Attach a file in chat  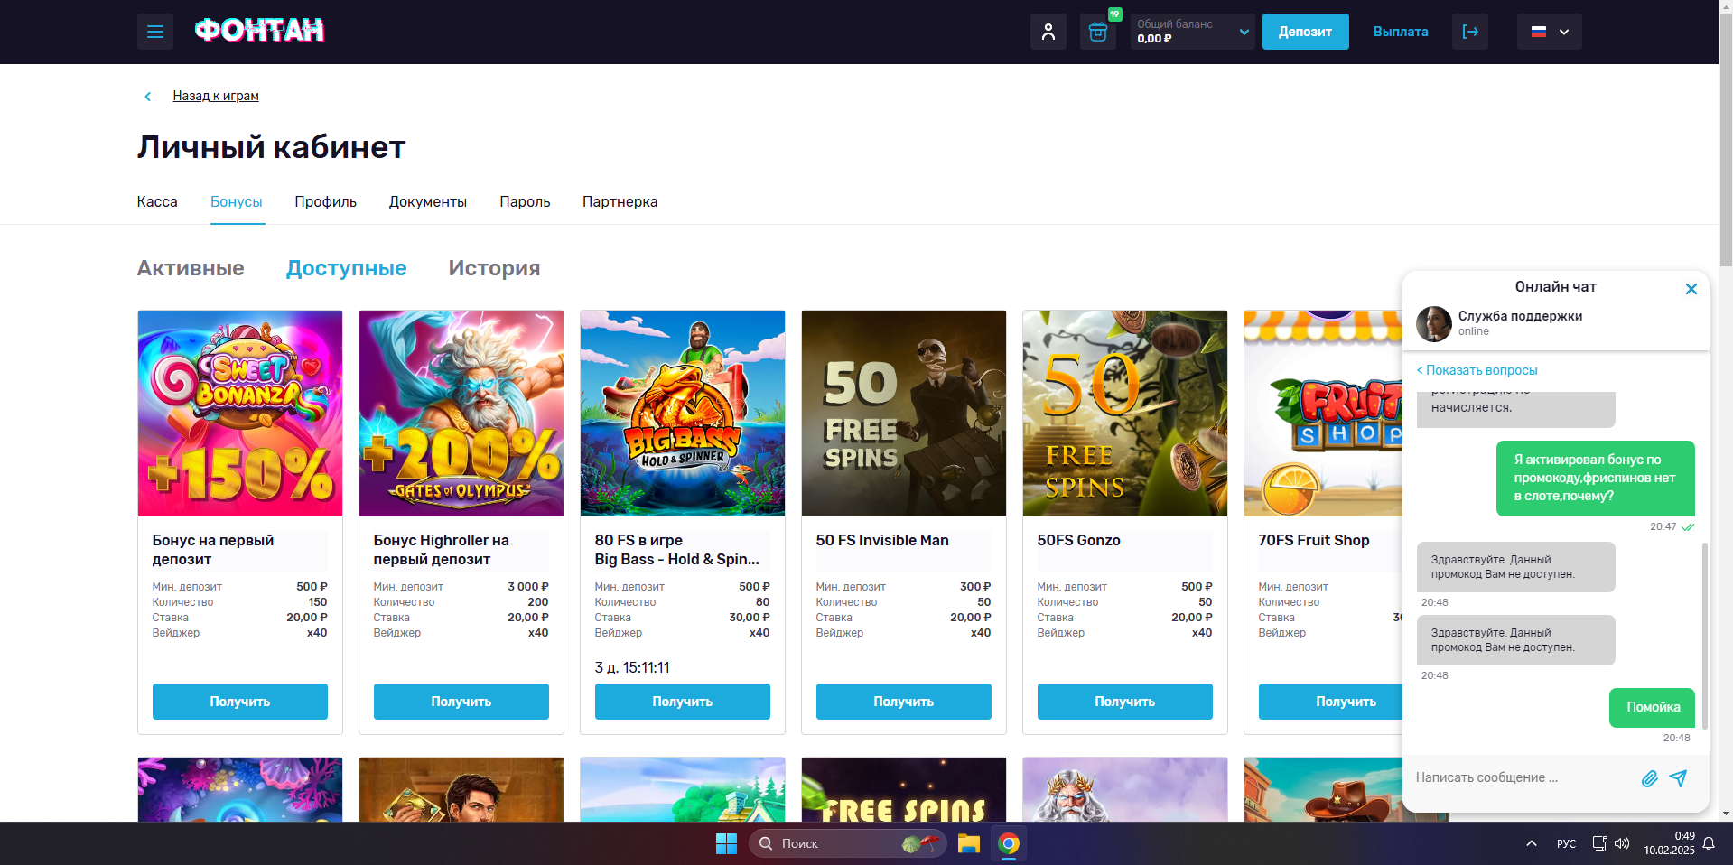[x=1649, y=778]
